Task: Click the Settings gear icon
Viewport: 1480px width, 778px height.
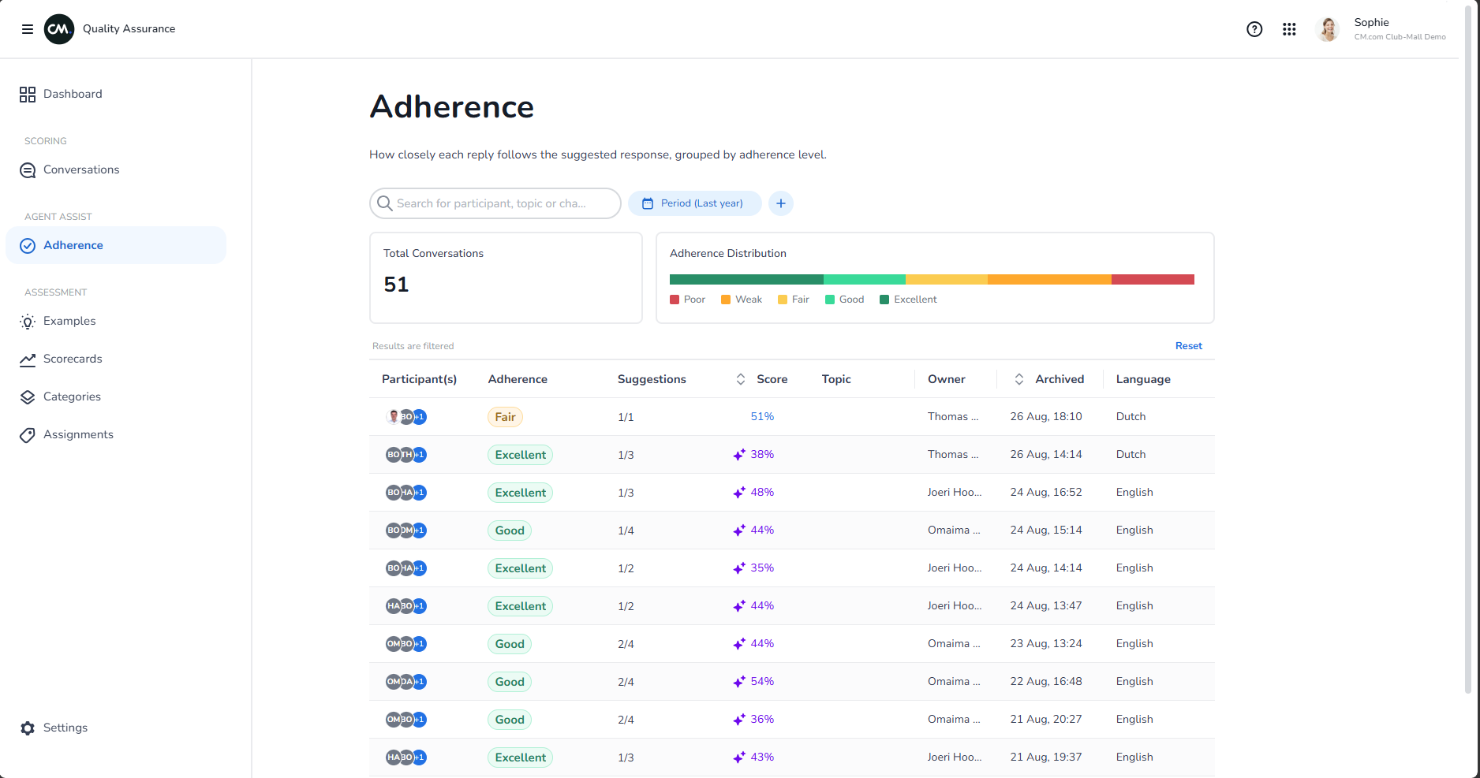Action: [28, 728]
